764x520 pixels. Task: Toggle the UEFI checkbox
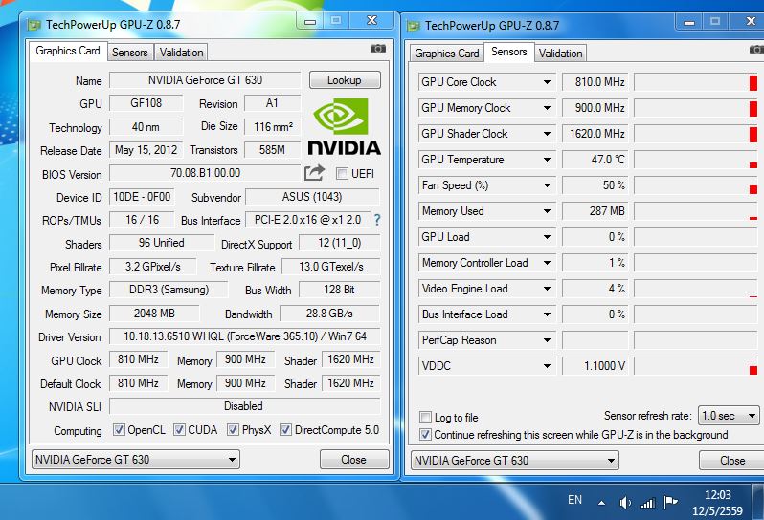(342, 174)
